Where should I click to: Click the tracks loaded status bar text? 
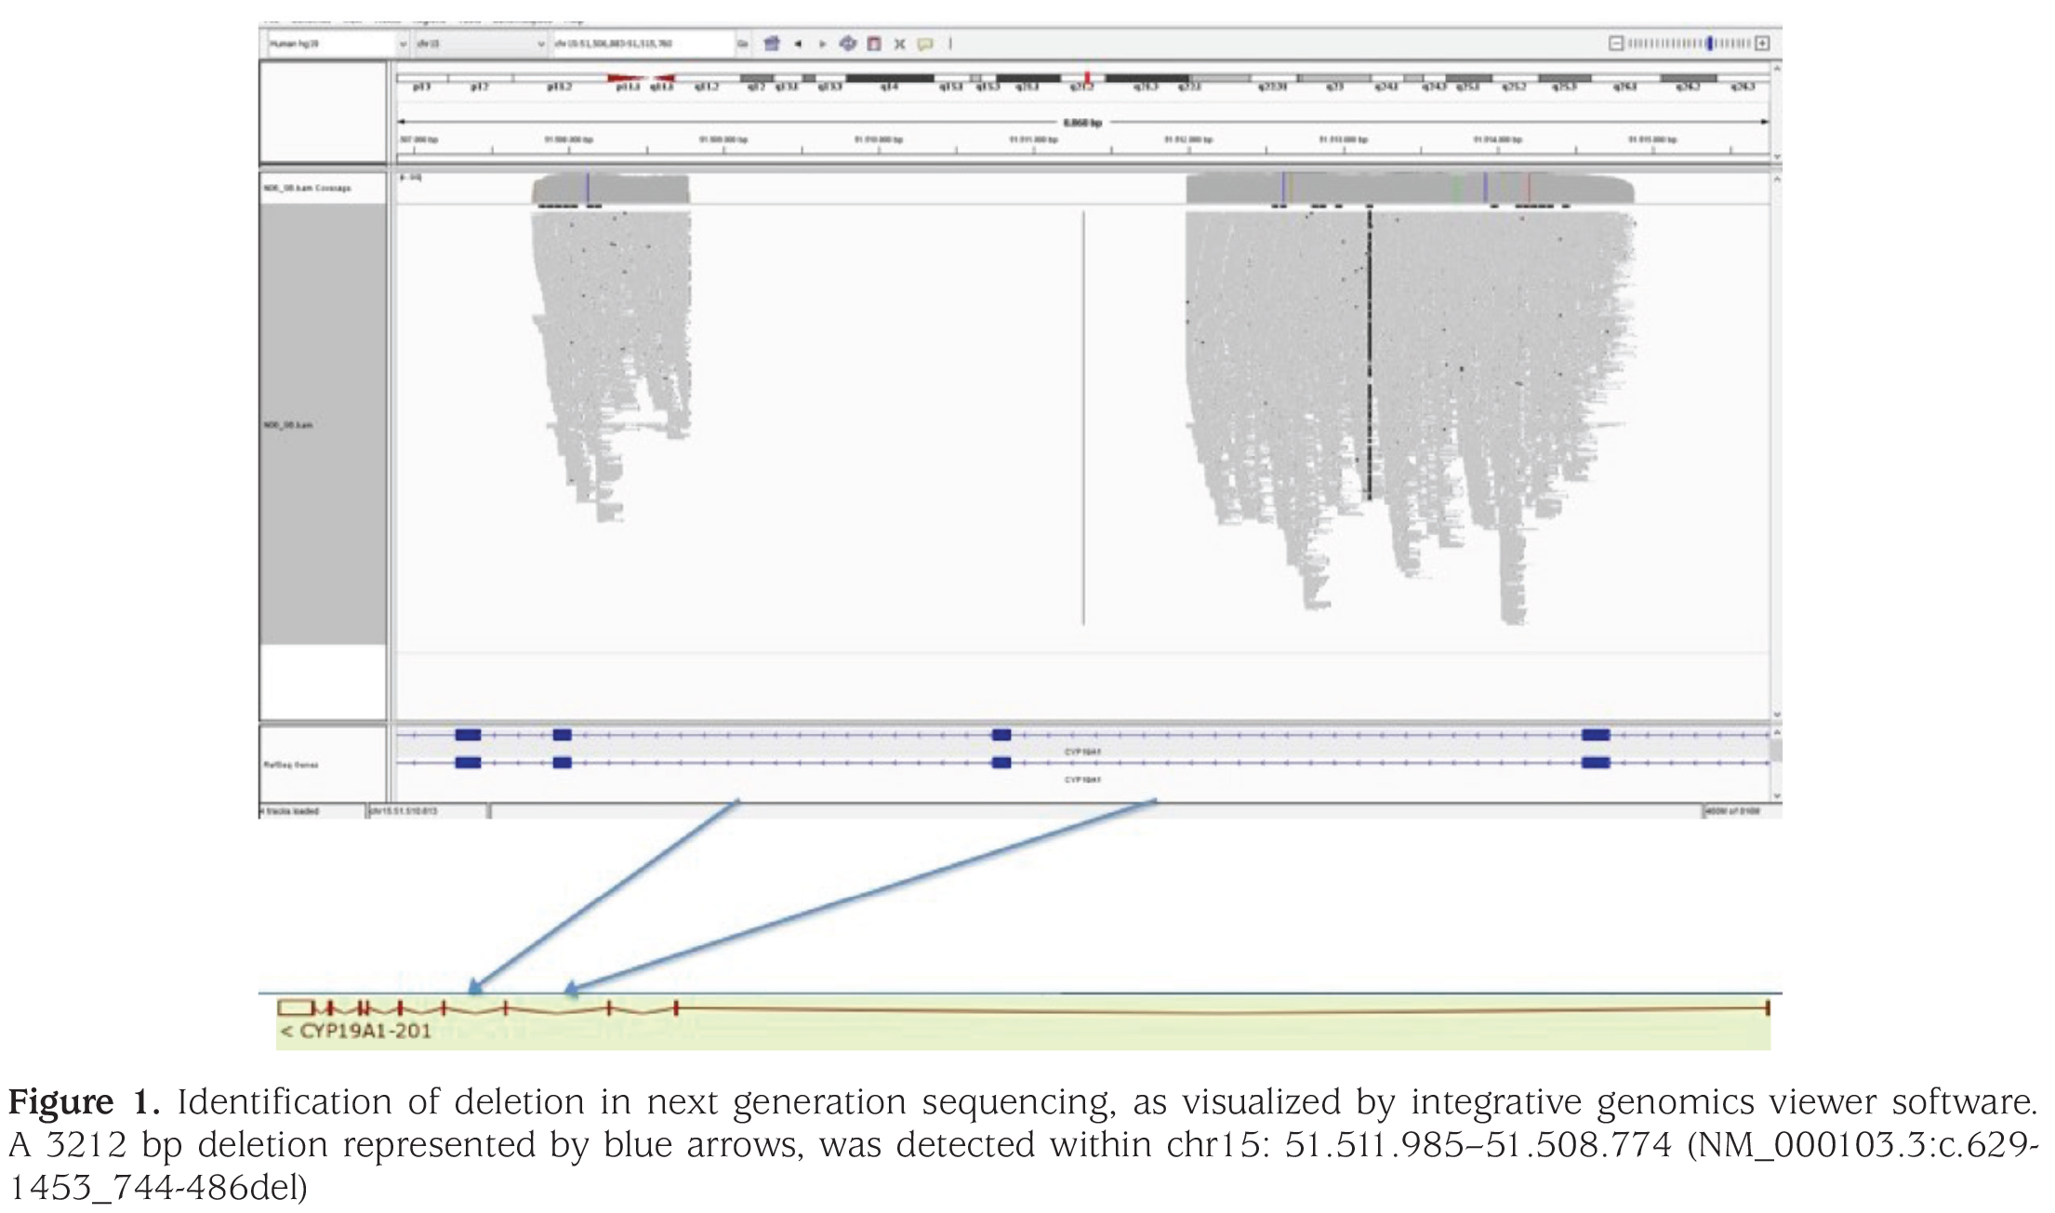tap(291, 811)
